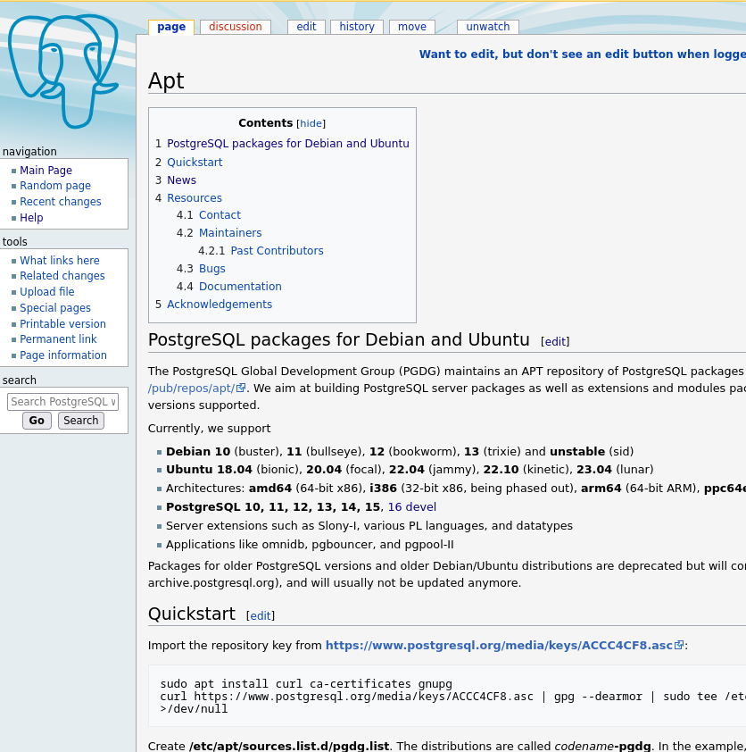Open Past Contributors contents entry

point(277,250)
